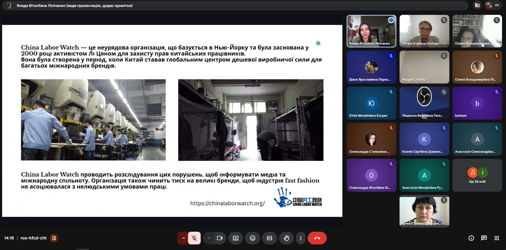506x250 pixels.
Task: Unmute the microphone in bottom toolbar
Action: (x=194, y=238)
